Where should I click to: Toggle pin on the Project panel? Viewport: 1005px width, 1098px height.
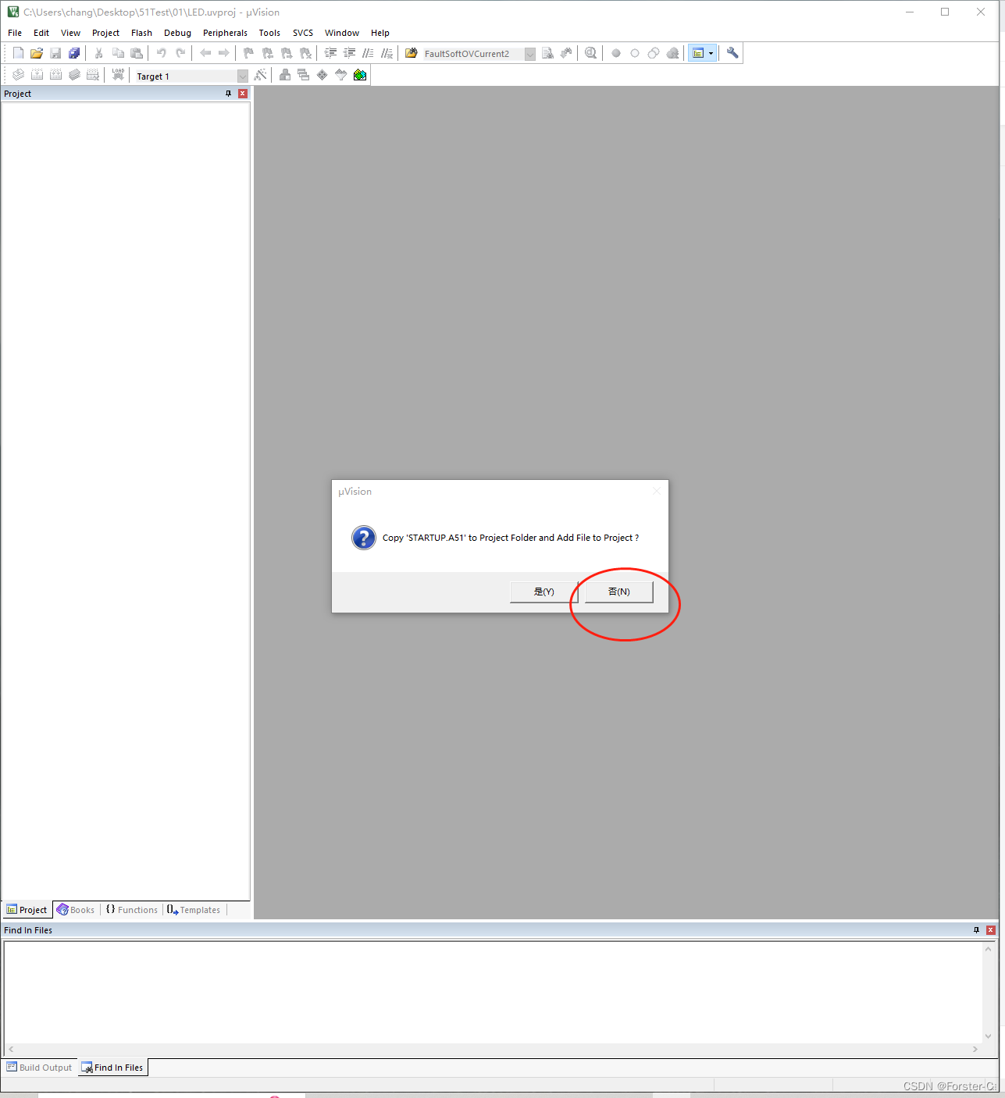(x=228, y=94)
